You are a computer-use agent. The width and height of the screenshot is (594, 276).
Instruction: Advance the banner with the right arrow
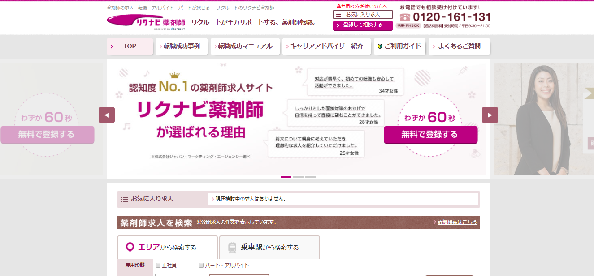(490, 115)
